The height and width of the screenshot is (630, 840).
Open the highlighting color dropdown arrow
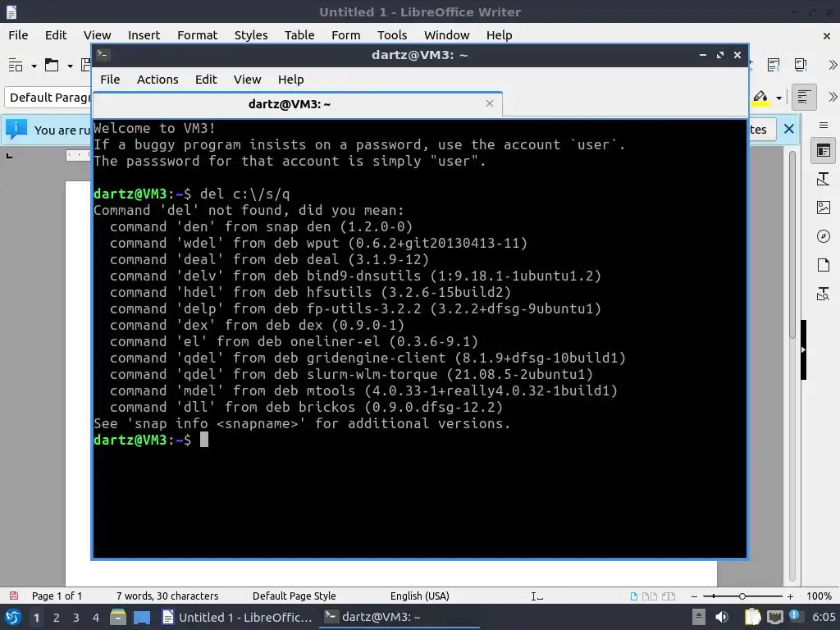click(x=778, y=98)
